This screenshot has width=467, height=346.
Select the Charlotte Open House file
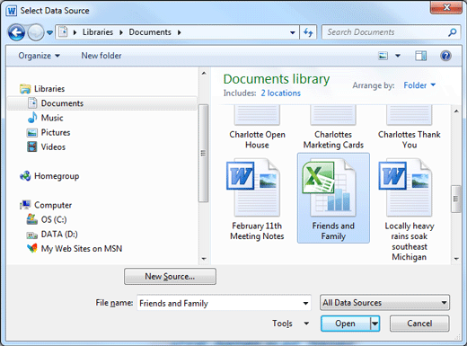[x=257, y=127]
